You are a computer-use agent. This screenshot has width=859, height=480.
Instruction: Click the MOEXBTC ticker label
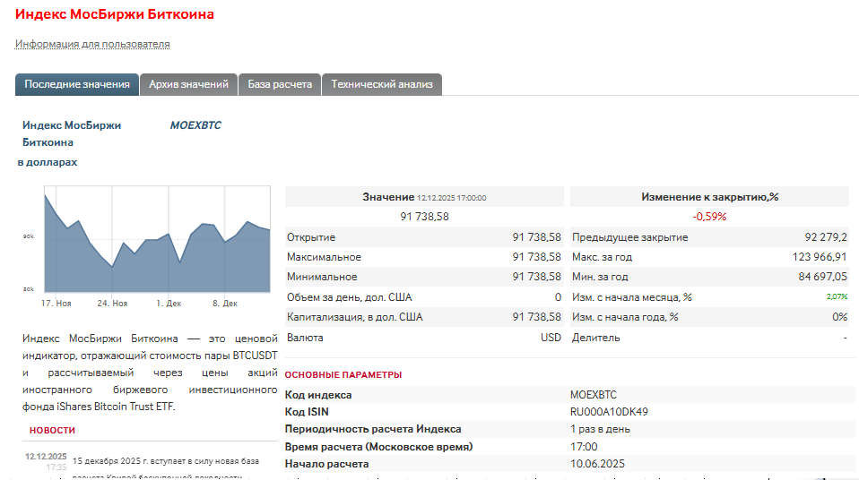coord(195,125)
